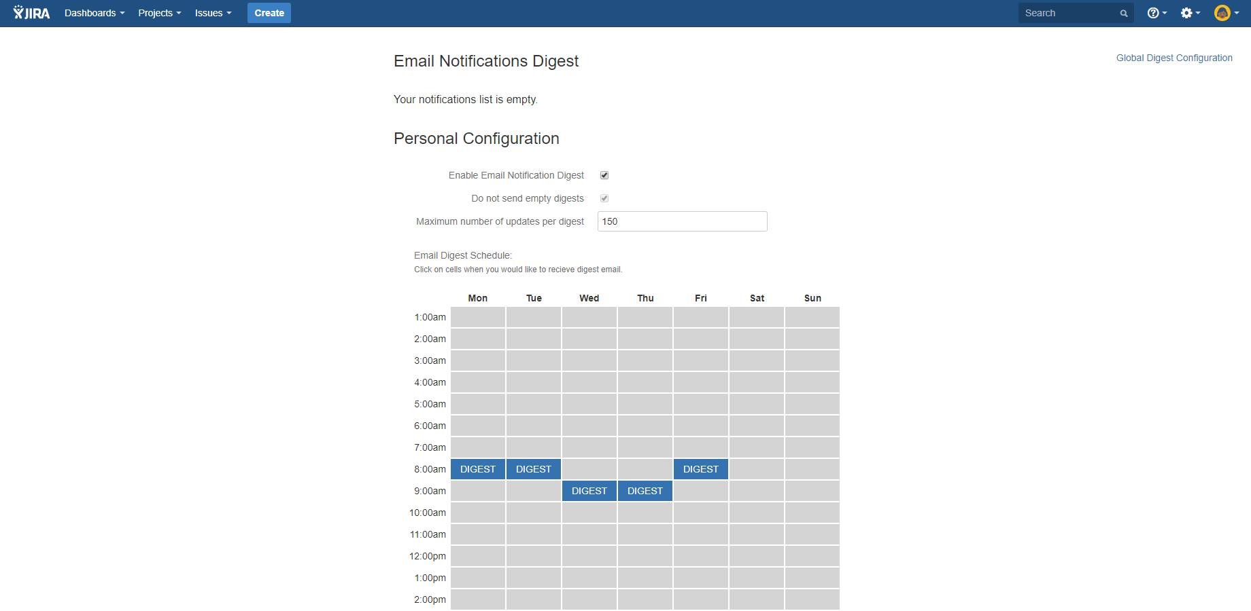Enable digest for Friday 11:00am cell
Viewport: 1251px width, 611px height.
point(701,534)
